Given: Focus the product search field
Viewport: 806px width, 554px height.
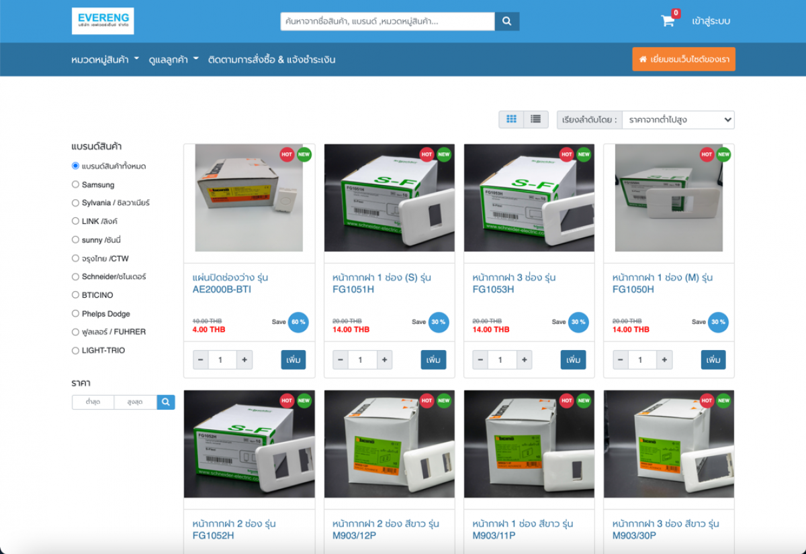Looking at the screenshot, I should [388, 21].
